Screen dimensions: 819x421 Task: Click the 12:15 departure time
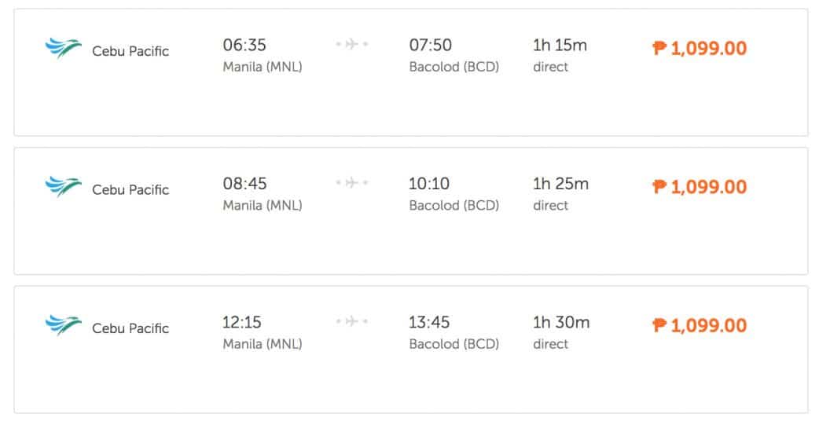click(x=242, y=322)
